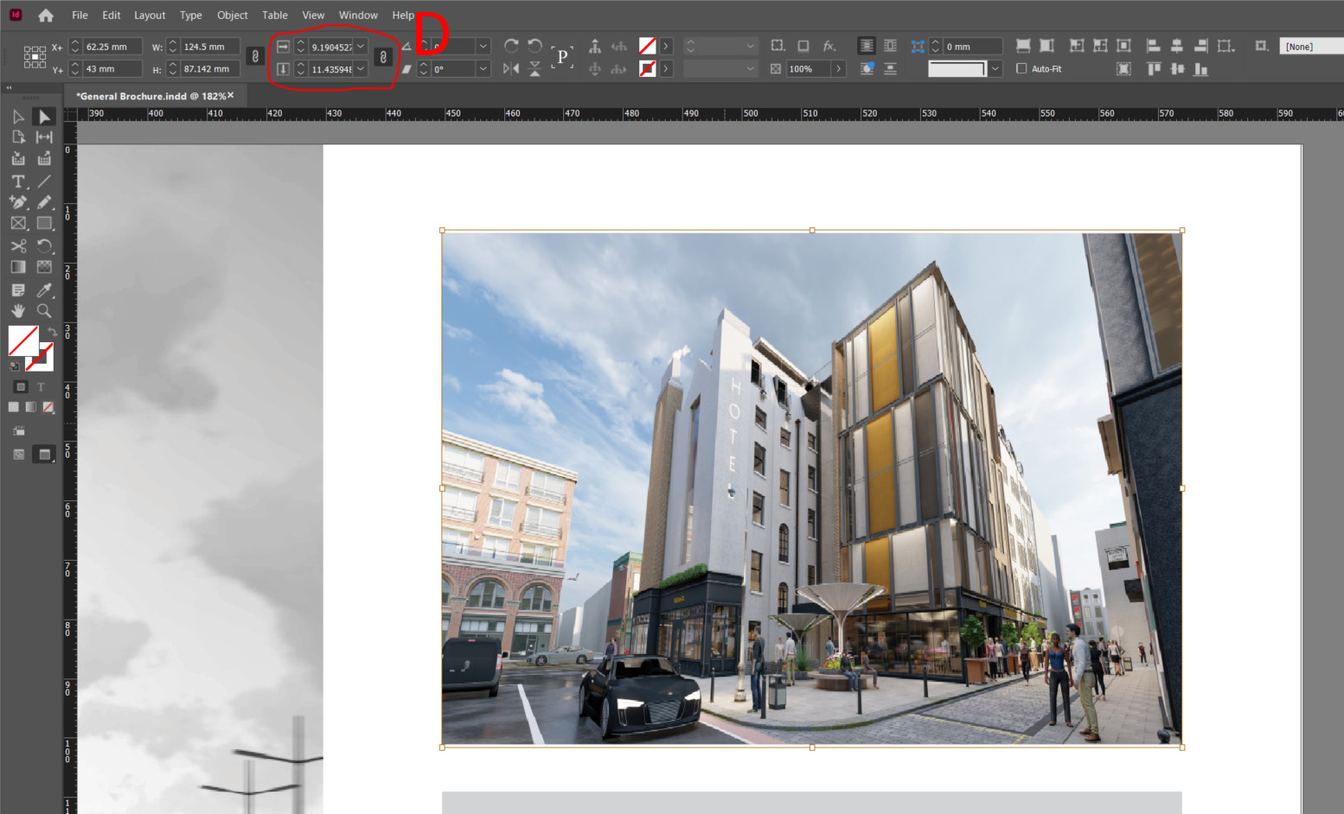This screenshot has width=1344, height=814.
Task: Rotate the frame 90 degrees clockwise
Action: [511, 45]
